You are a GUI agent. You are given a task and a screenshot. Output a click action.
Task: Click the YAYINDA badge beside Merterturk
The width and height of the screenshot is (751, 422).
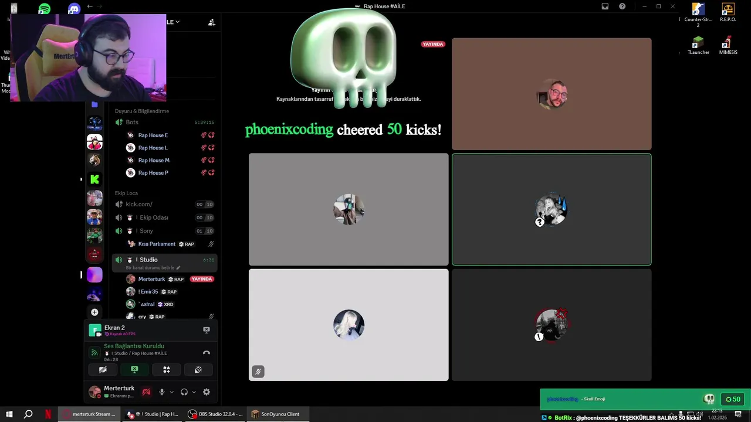click(202, 279)
